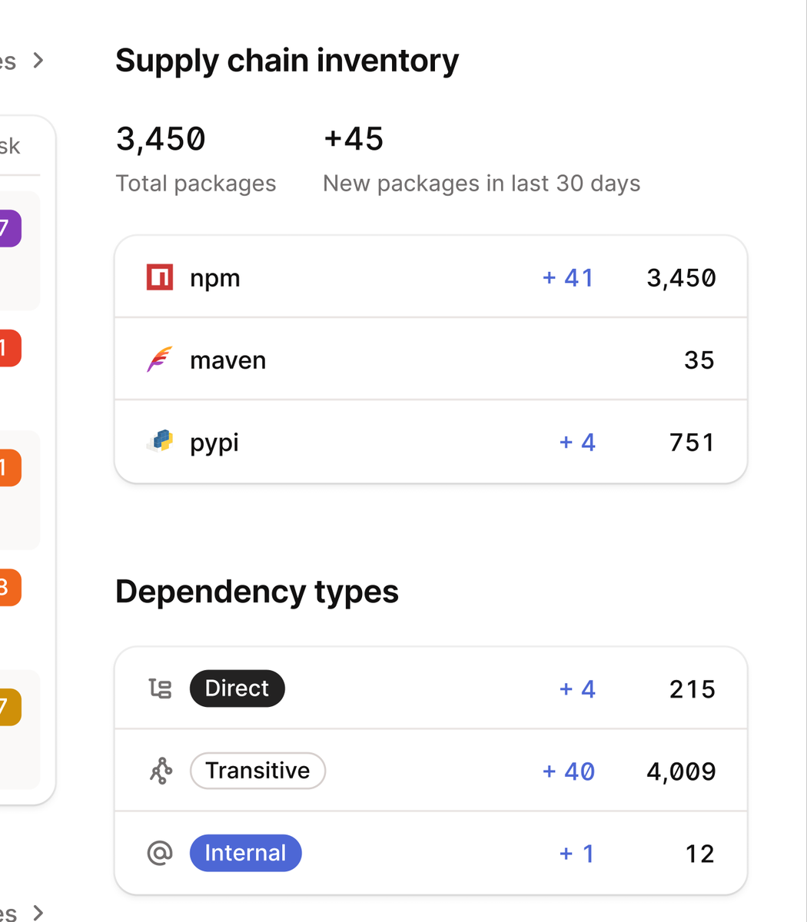Click the yellow severity badge in left panel
Image resolution: width=807 pixels, height=922 pixels.
pos(9,707)
